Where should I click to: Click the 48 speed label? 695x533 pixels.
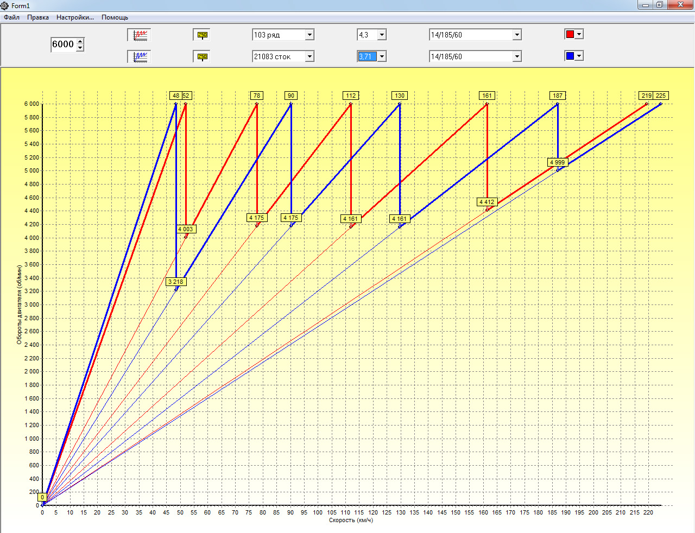point(176,96)
